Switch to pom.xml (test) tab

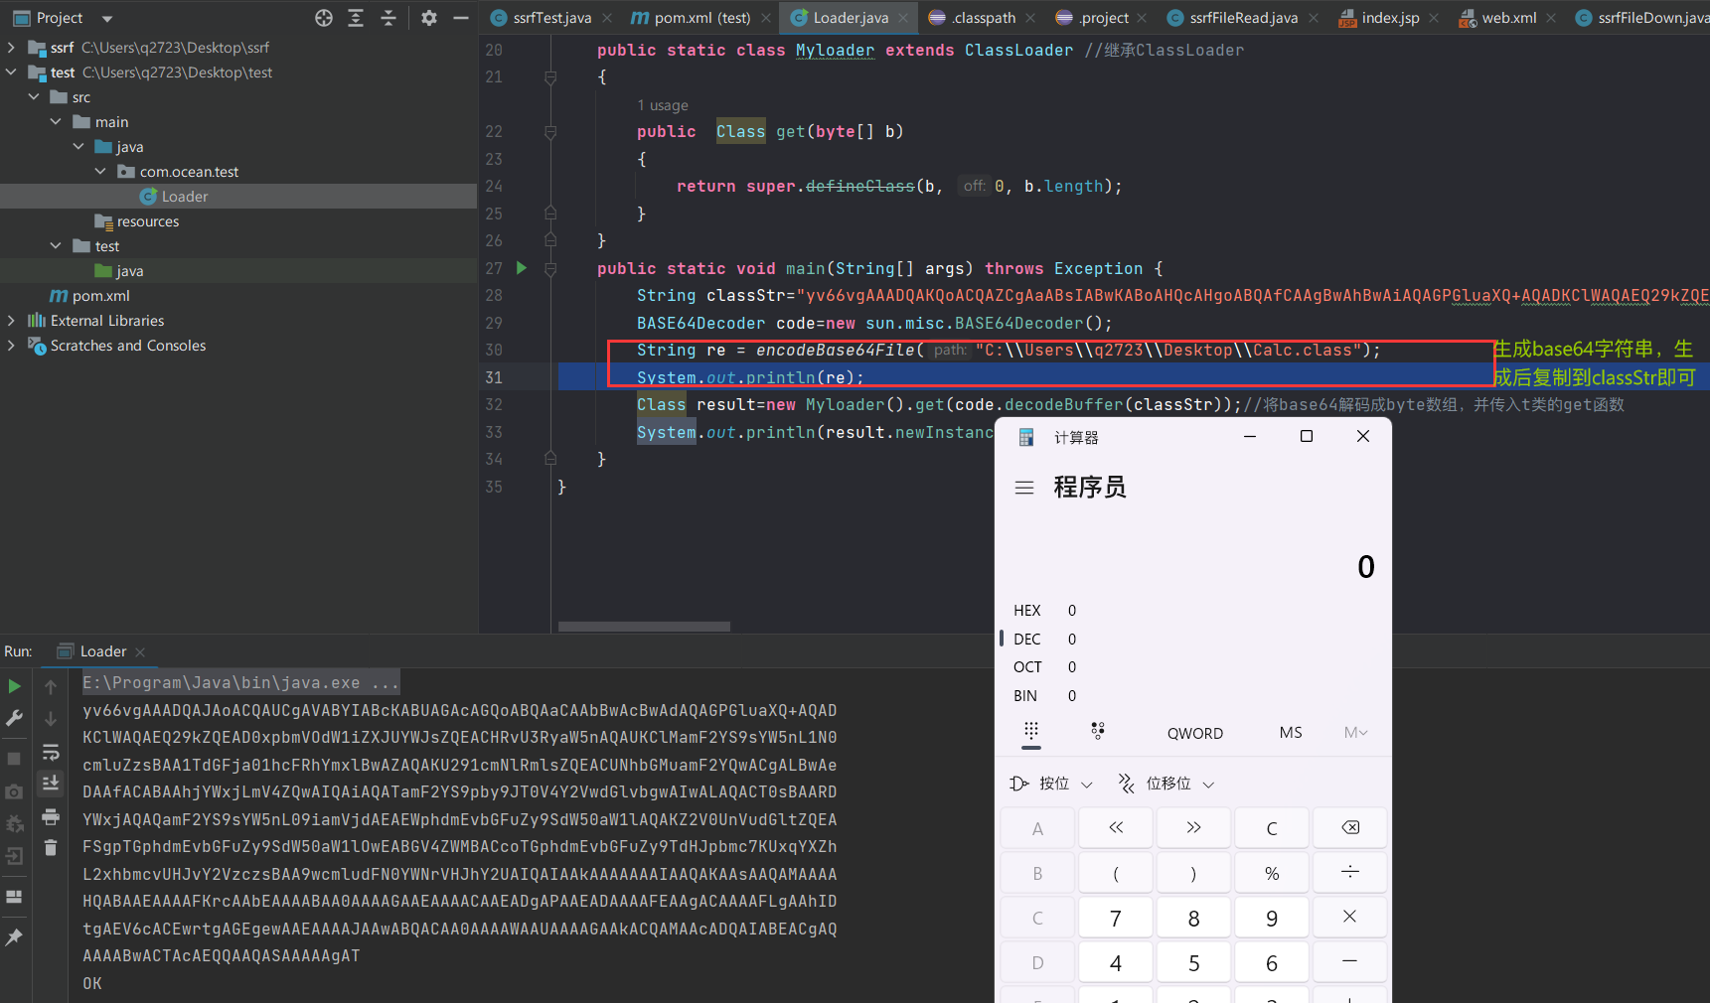click(701, 18)
